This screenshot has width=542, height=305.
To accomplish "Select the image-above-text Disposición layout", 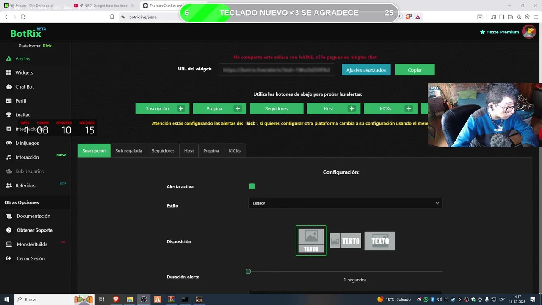I will 311,241.
